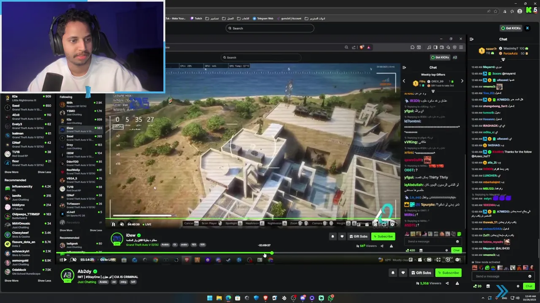The image size is (540, 303).
Task: Expand outer following list with Show More
Action: pyautogui.click(x=11, y=172)
